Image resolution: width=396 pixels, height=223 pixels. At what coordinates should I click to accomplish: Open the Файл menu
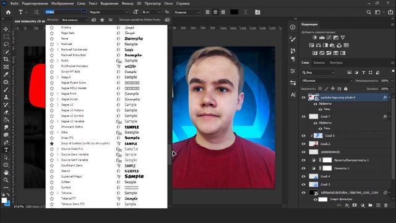tap(14, 4)
